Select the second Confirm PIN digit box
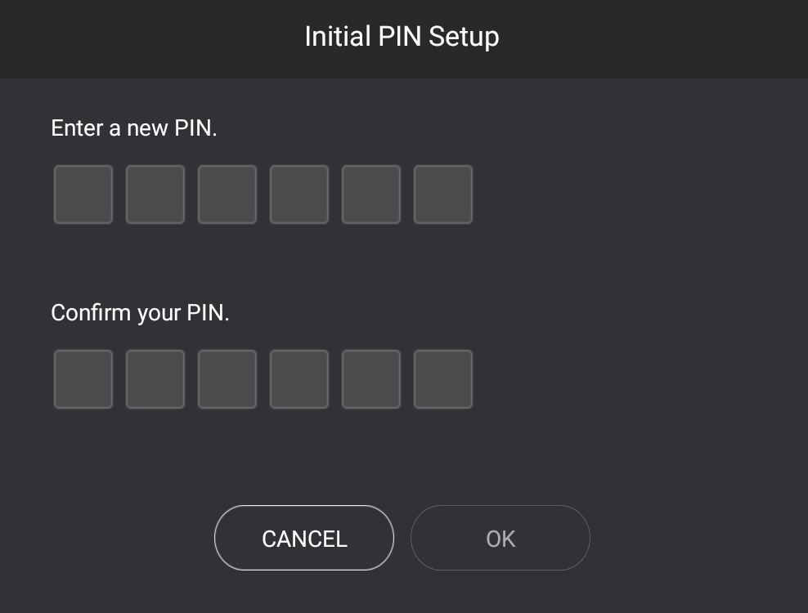The height and width of the screenshot is (613, 808). click(x=155, y=379)
